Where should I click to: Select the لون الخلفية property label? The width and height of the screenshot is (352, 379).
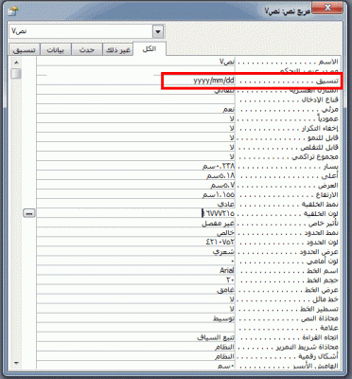[321, 214]
